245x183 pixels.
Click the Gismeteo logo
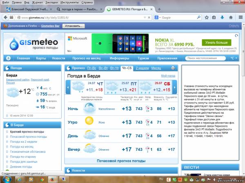point(33,44)
